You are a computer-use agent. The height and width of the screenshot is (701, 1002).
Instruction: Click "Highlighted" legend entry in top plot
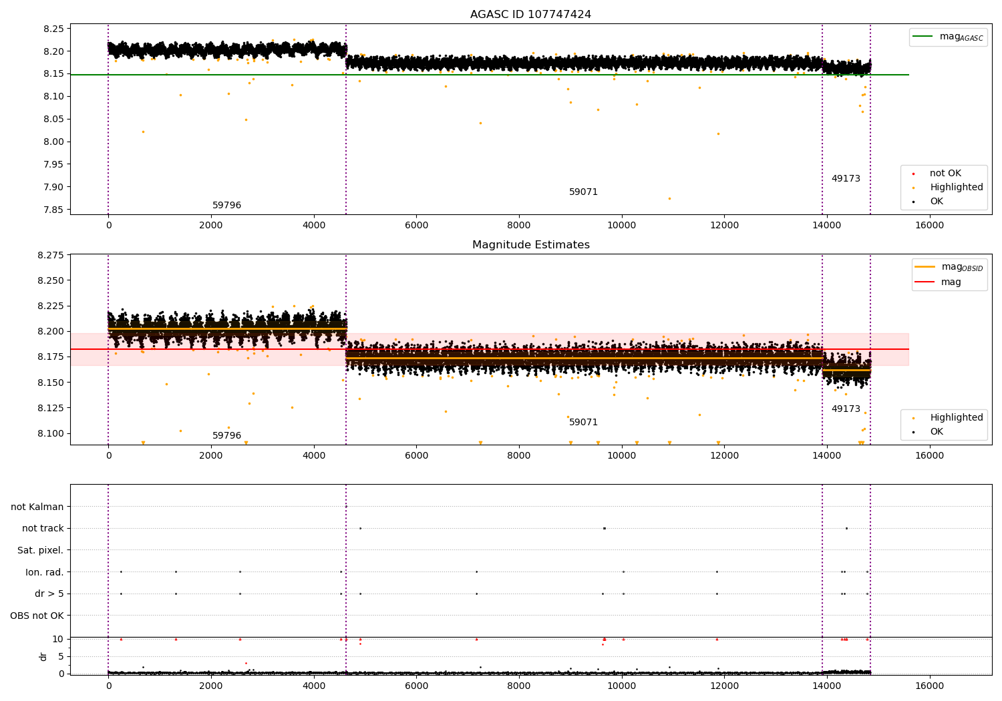pyautogui.click(x=957, y=188)
